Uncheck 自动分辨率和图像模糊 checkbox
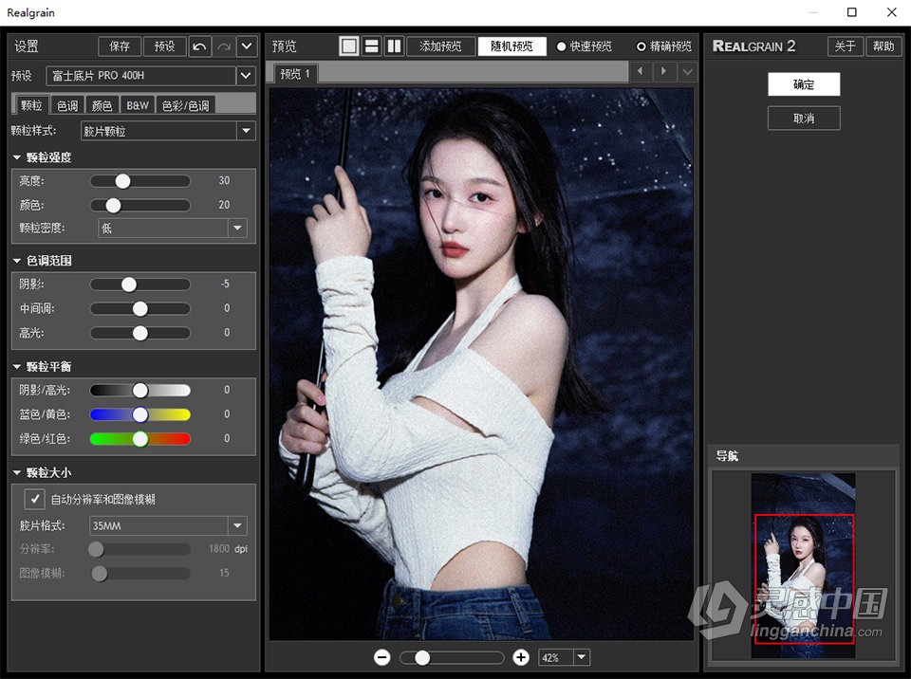 (x=34, y=499)
